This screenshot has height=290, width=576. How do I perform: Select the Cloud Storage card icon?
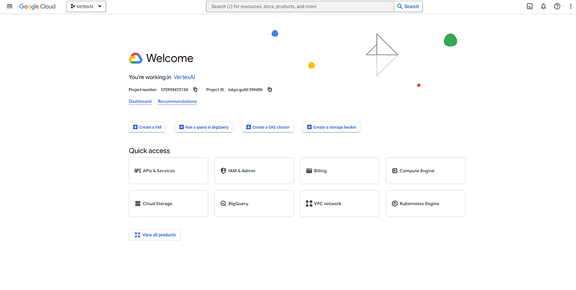coord(137,203)
